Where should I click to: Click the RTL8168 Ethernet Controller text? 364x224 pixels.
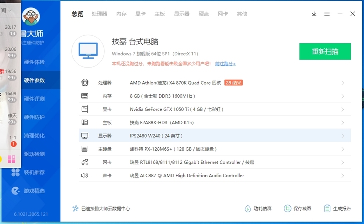pos(192,162)
